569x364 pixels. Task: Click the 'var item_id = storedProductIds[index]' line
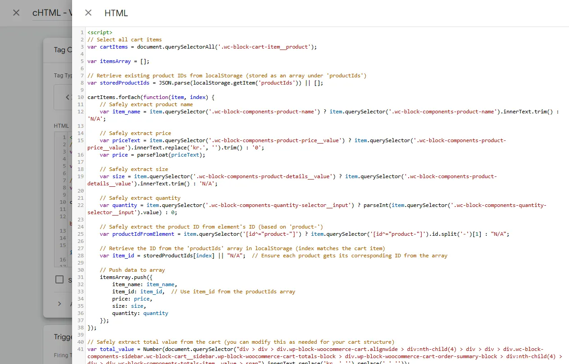pyautogui.click(x=273, y=256)
